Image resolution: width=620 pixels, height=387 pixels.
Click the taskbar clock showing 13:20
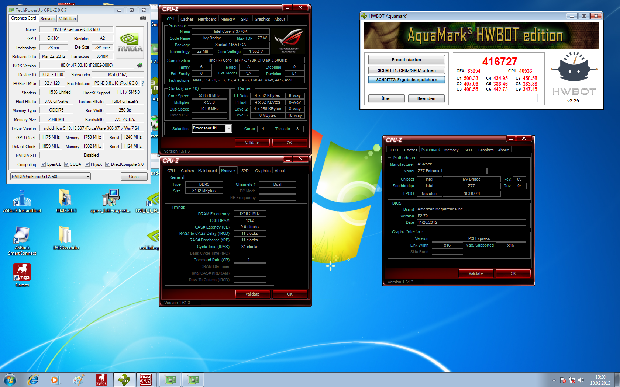tap(600, 380)
